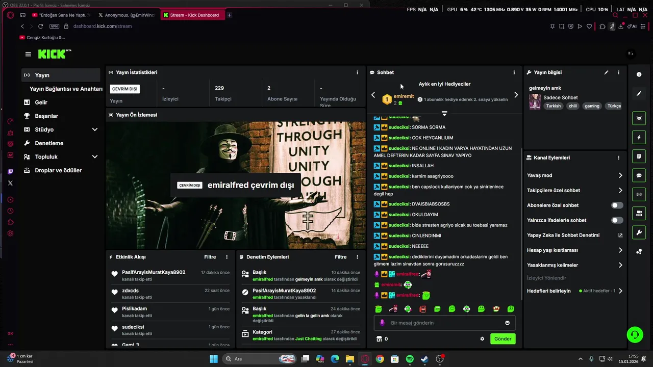Expand the Topluluk sidebar section
This screenshot has width=653, height=367.
[94, 157]
